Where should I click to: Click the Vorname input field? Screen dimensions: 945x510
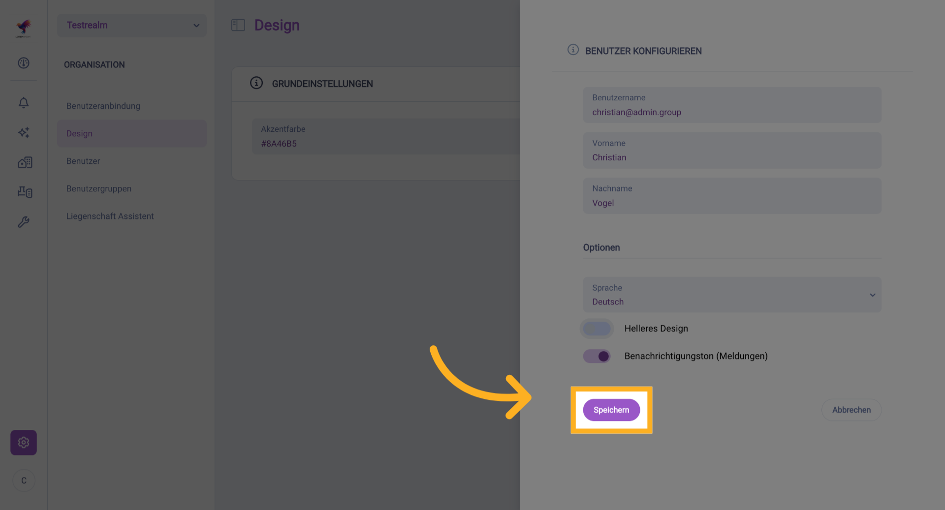point(732,150)
